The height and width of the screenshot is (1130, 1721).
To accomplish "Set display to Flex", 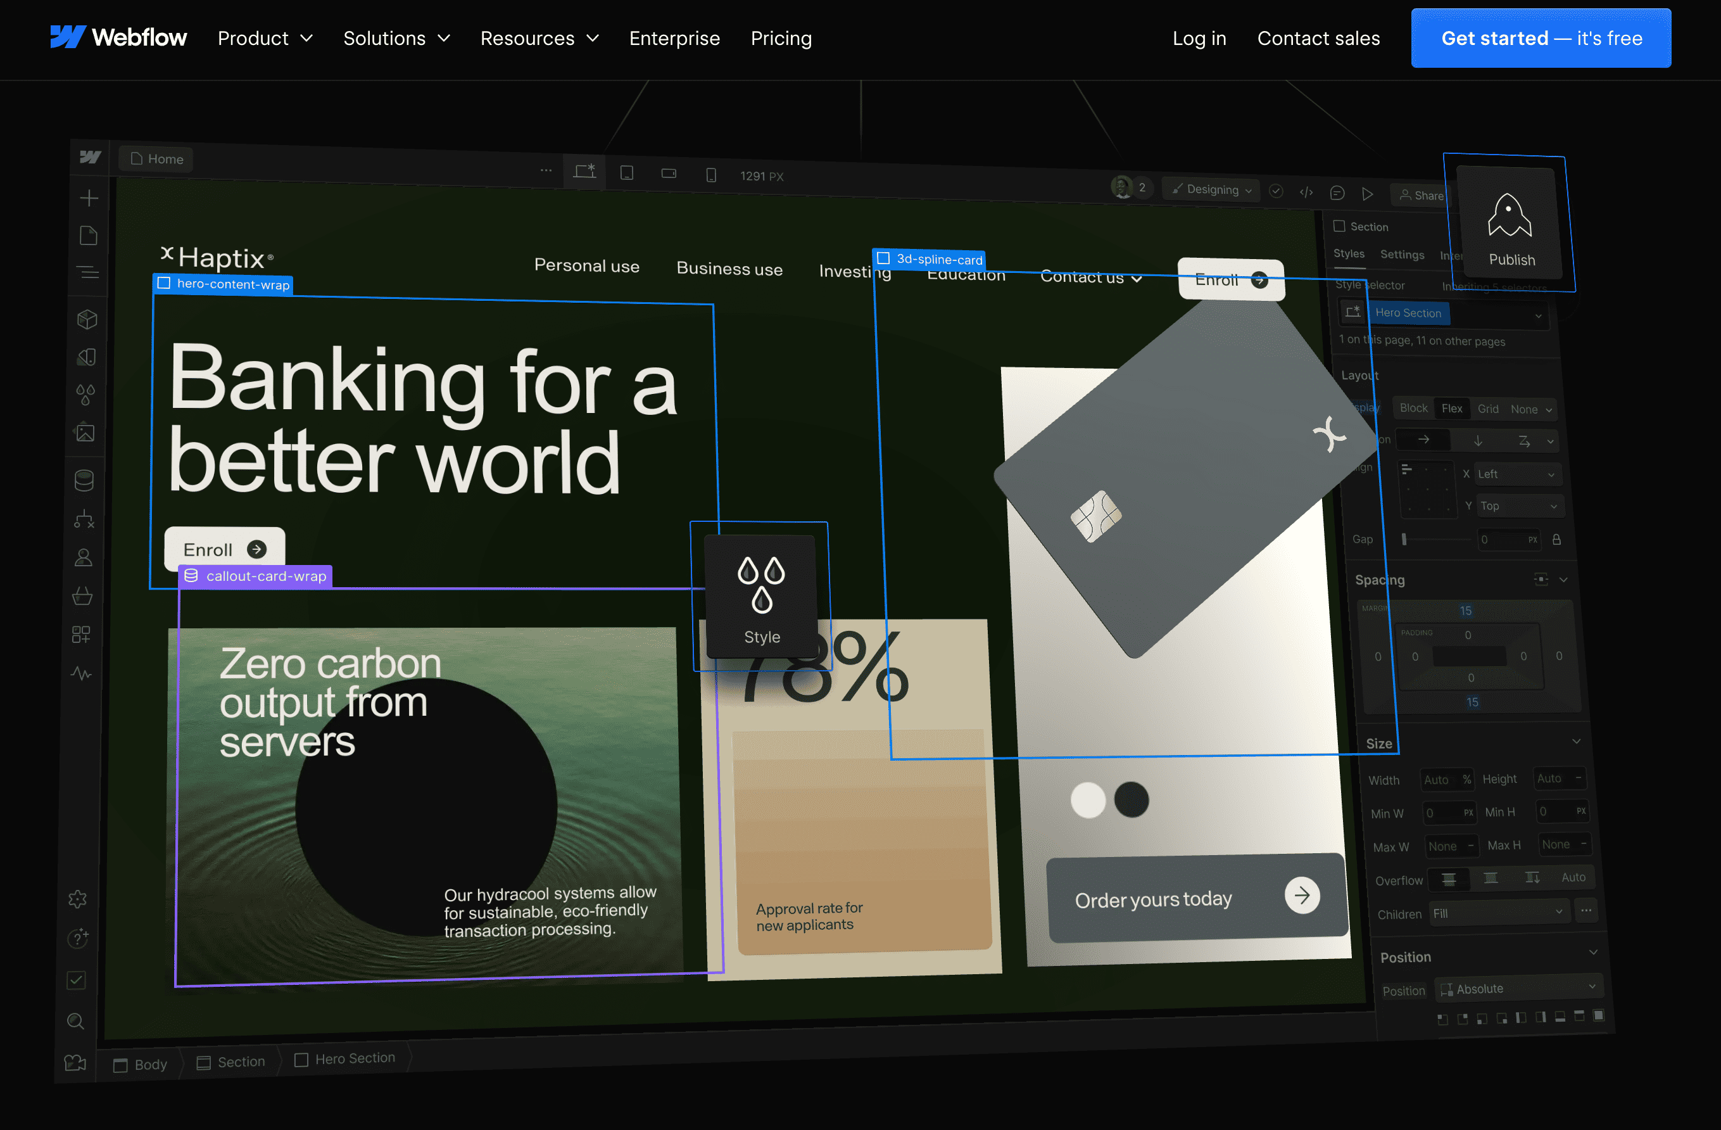I will [1452, 409].
